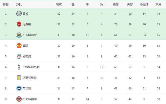Click the Manchester City club crest
The image size is (166, 104).
tap(19, 14)
